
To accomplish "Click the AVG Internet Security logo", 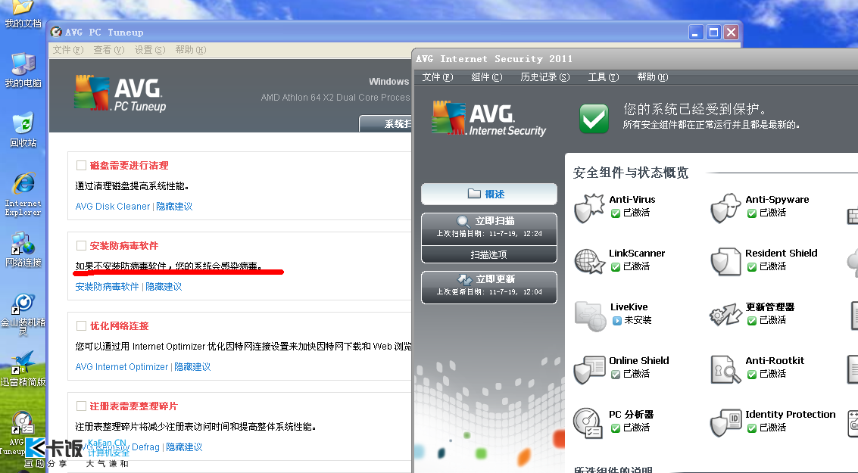I will pos(488,117).
